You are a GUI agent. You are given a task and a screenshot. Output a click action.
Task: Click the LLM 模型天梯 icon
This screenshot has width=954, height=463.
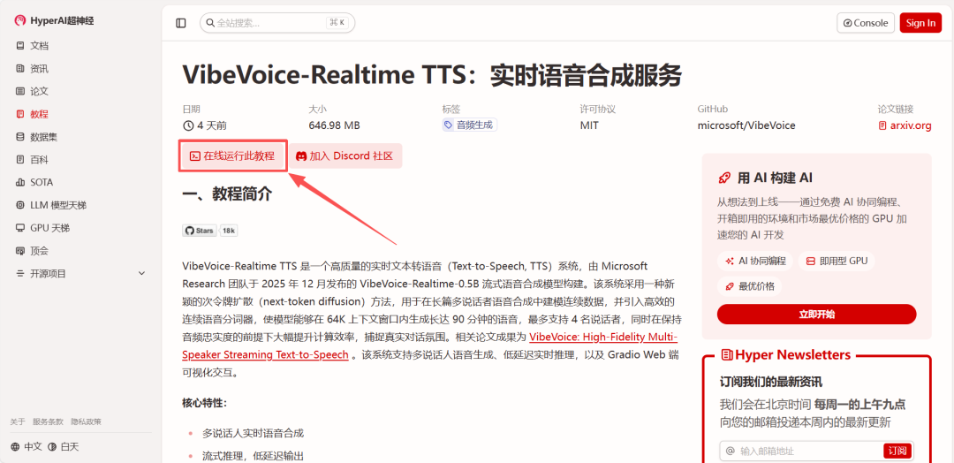coord(20,206)
